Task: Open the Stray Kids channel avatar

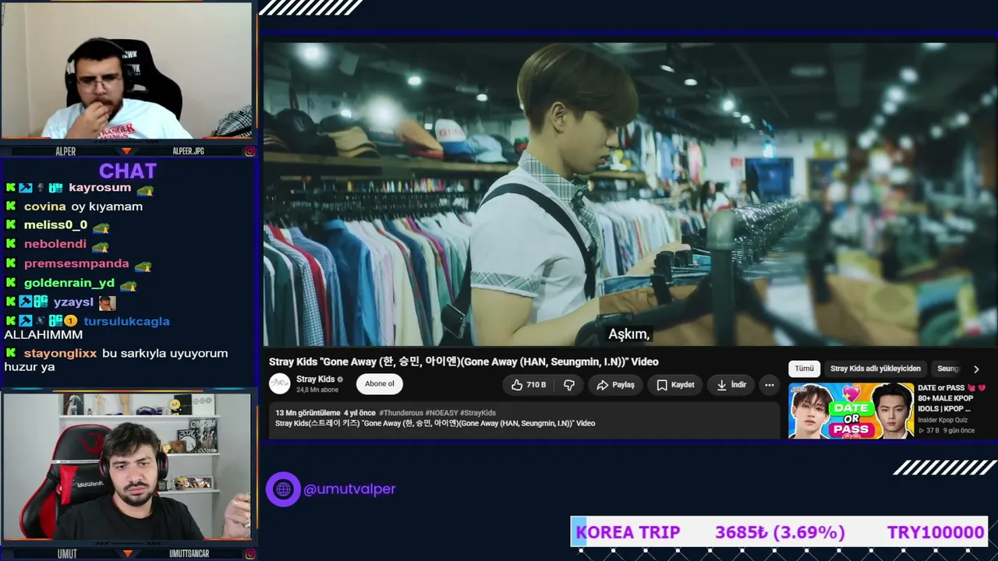Action: pyautogui.click(x=279, y=384)
